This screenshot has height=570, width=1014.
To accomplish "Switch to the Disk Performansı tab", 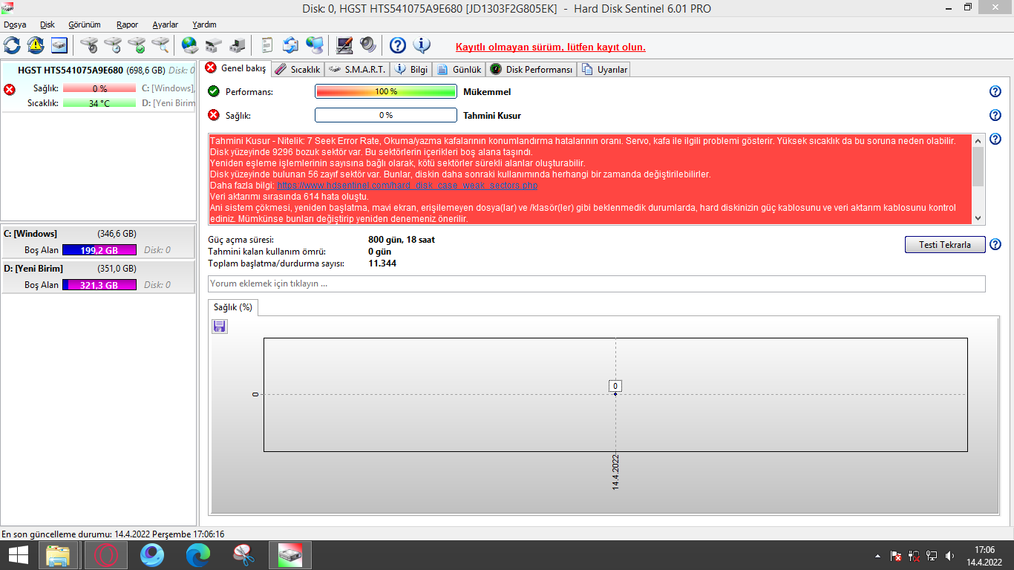I will point(531,69).
